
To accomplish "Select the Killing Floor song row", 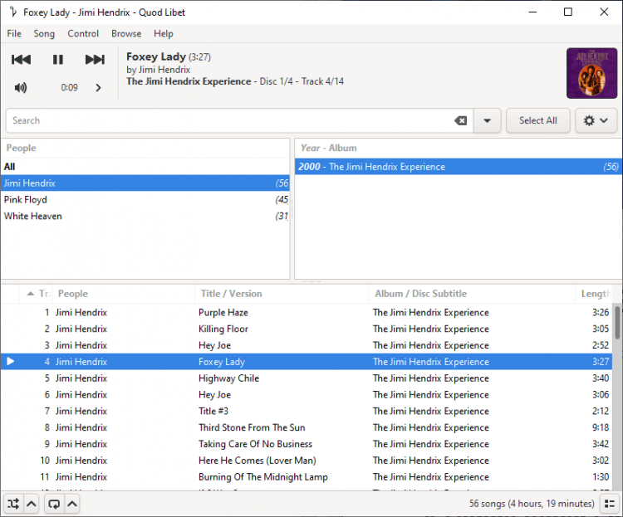I will [x=306, y=329].
